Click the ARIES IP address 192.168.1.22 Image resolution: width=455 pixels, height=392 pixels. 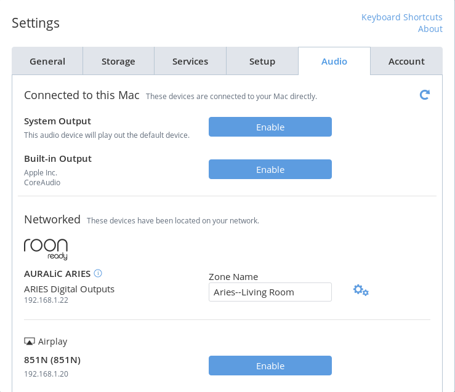click(46, 300)
